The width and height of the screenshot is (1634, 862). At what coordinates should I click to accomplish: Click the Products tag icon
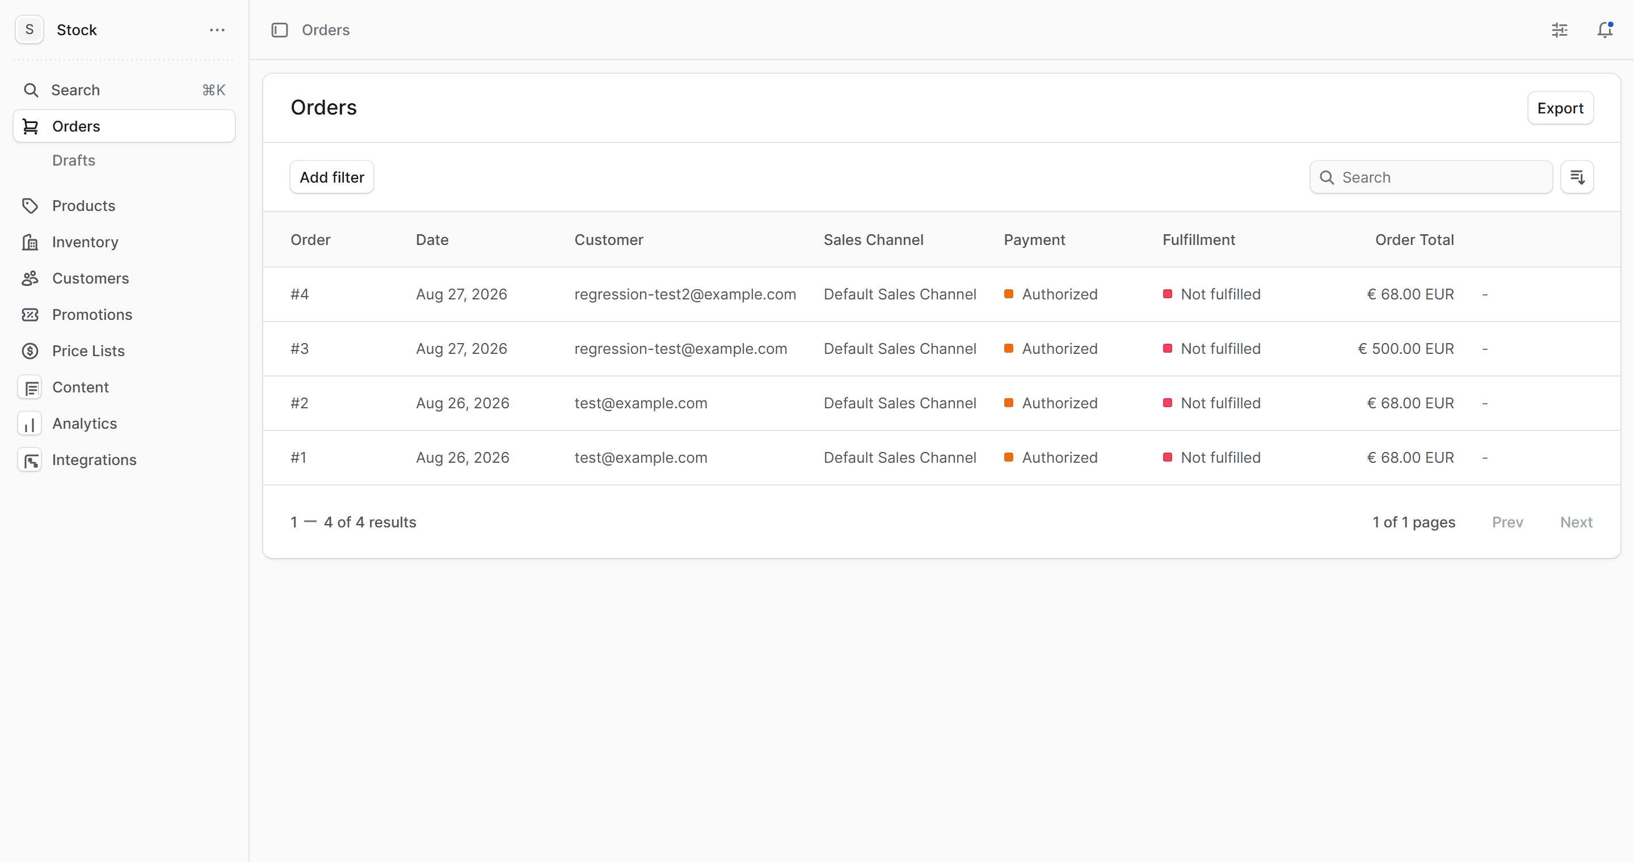pyautogui.click(x=30, y=205)
